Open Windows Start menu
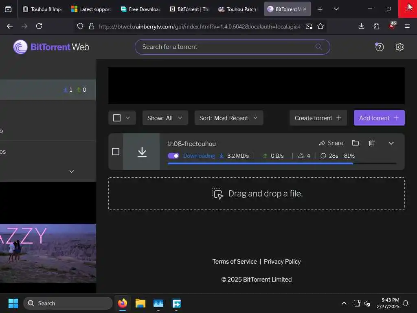Image resolution: width=417 pixels, height=313 pixels. coord(13,303)
